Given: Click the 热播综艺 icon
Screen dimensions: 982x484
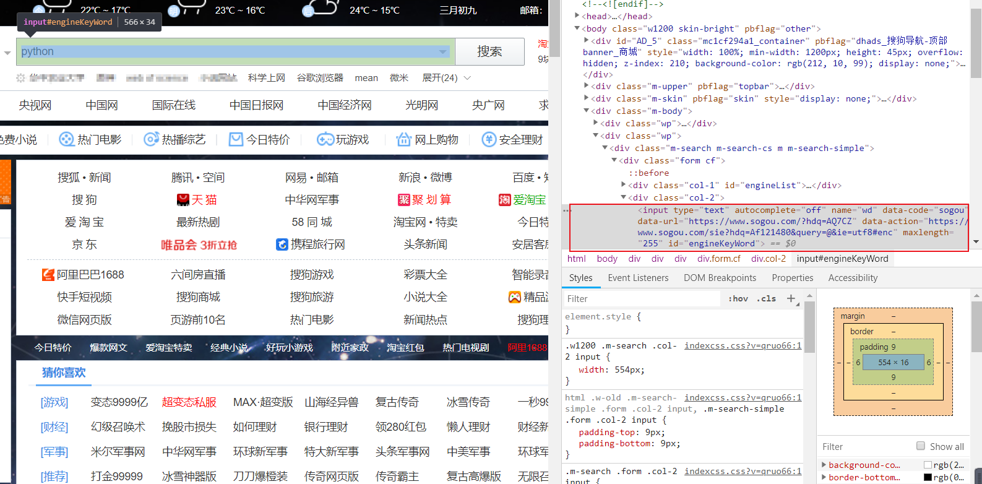Looking at the screenshot, I should 151,139.
